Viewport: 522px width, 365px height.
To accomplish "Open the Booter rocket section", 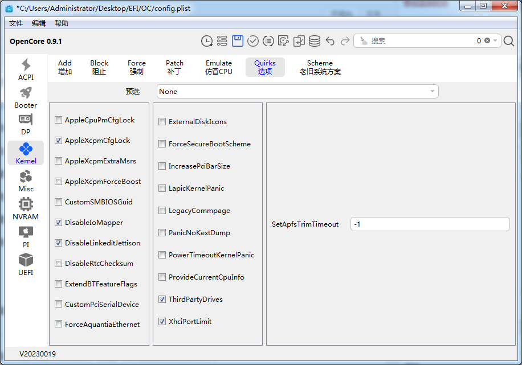I will click(x=26, y=97).
